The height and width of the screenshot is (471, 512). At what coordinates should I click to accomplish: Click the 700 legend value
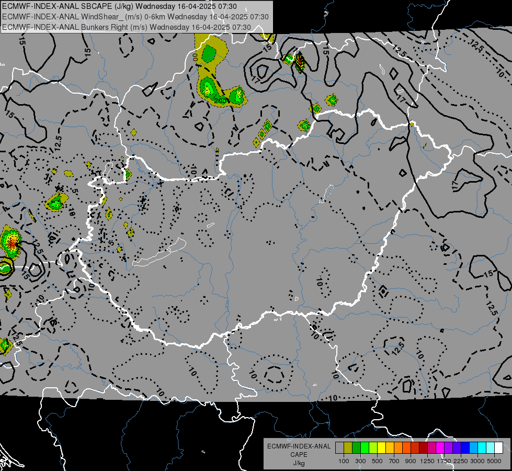point(394,461)
